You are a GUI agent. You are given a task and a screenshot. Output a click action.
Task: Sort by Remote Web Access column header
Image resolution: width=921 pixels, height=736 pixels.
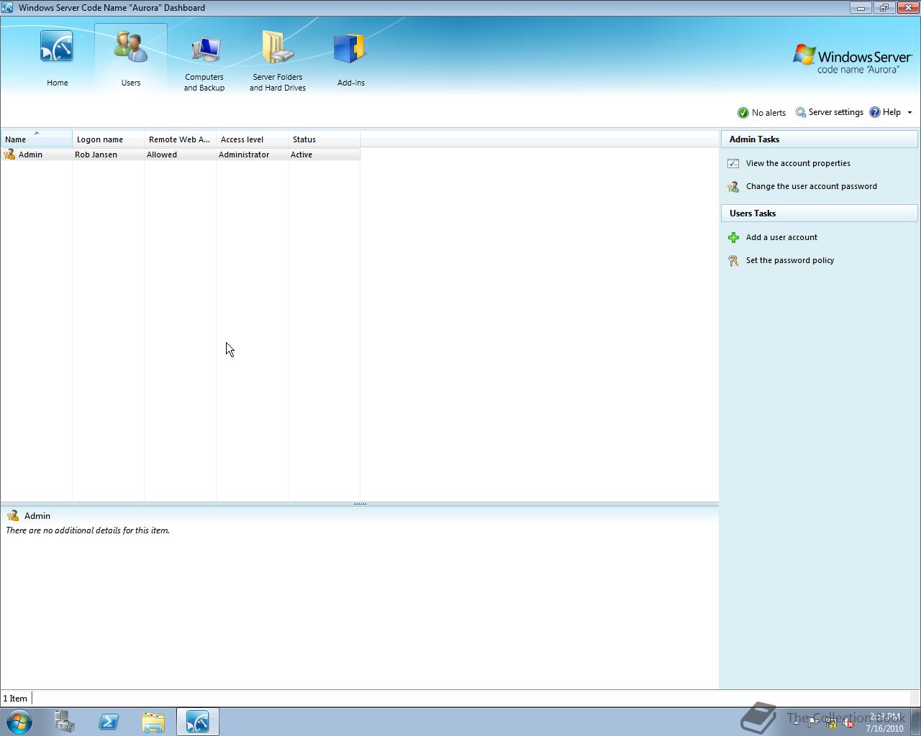181,139
